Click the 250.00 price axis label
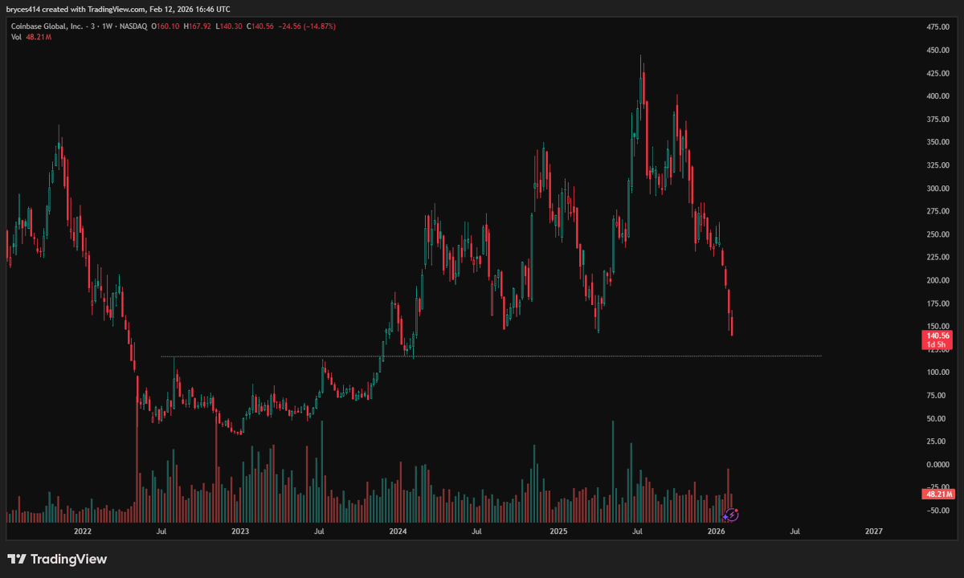This screenshot has height=578, width=964. pos(938,234)
